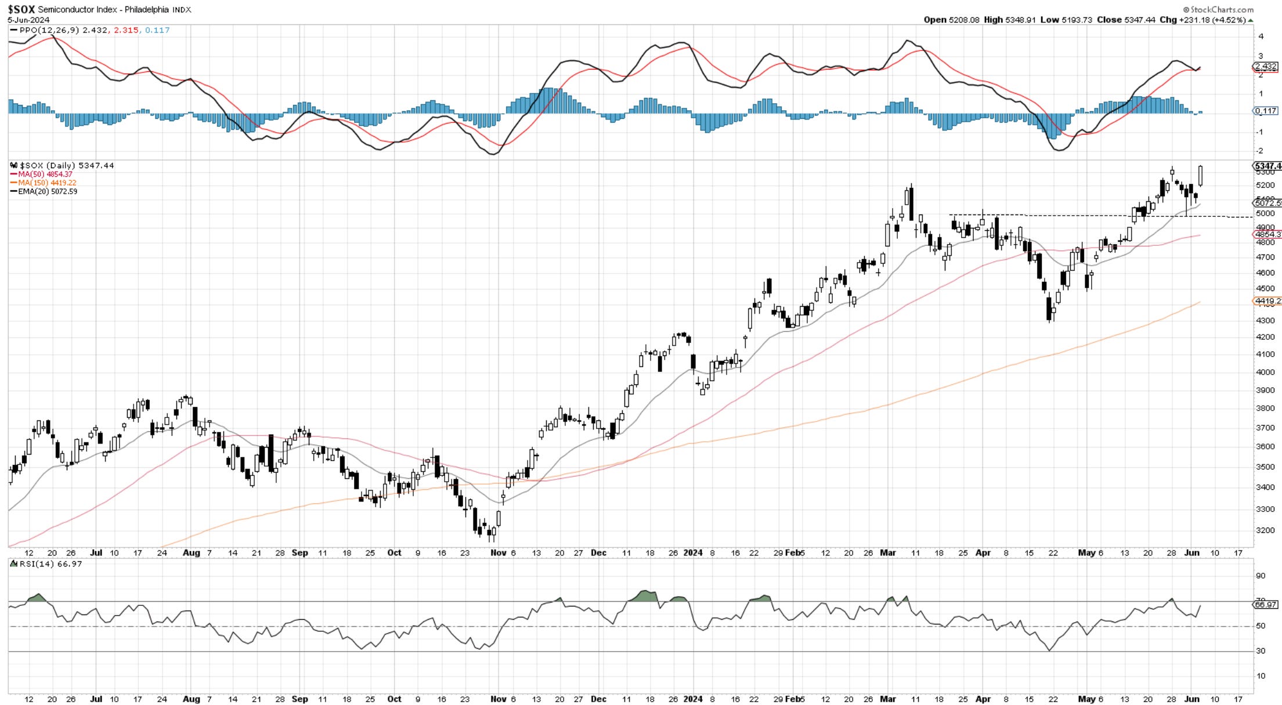This screenshot has height=705, width=1282.
Task: Click the 66.97 RSI value tag
Action: point(1265,605)
